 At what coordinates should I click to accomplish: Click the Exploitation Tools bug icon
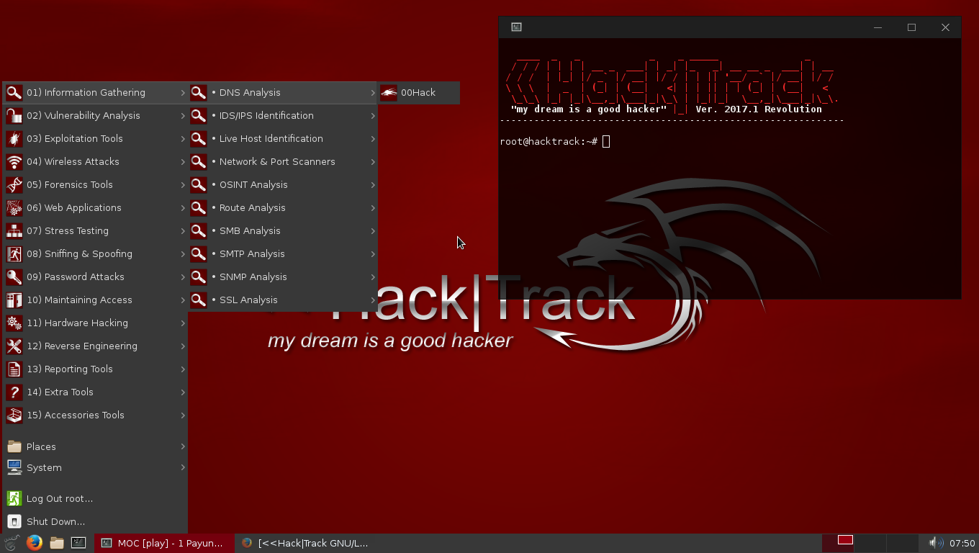[14, 138]
